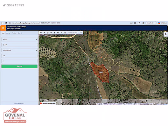Click the map zoom level indicator 17
Screen dimensions: 168x126
[81, 33]
